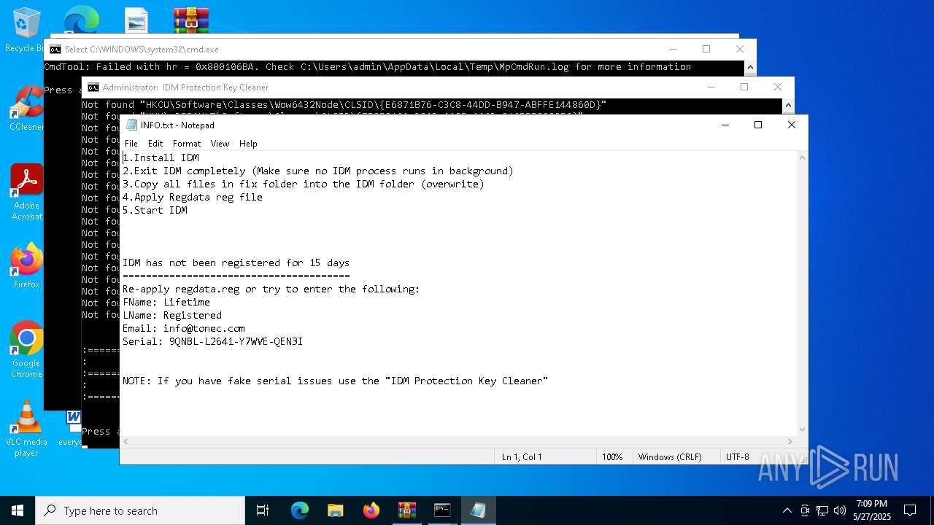
Task: Select the WinRAR archive icon on desktop
Action: (x=191, y=20)
